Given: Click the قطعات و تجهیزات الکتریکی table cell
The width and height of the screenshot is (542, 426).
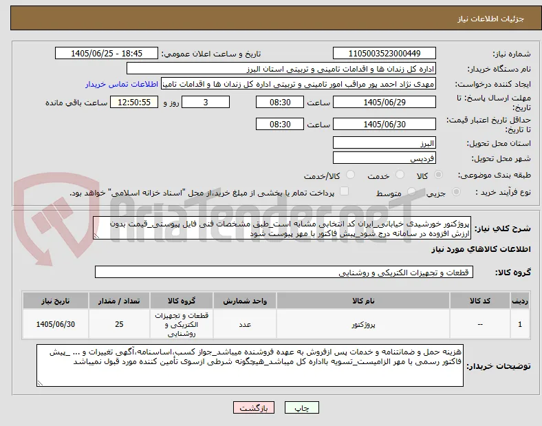Looking at the screenshot, I should click(182, 324).
